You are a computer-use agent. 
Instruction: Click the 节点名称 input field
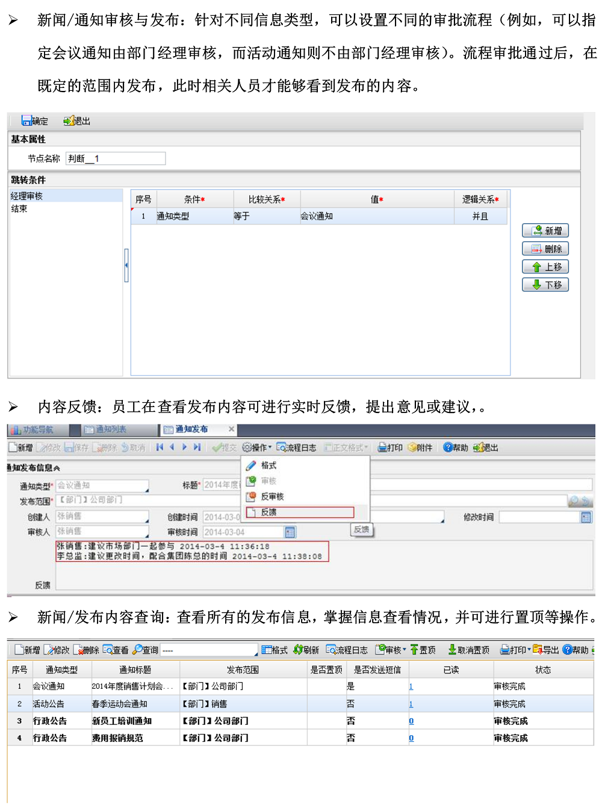tap(116, 158)
